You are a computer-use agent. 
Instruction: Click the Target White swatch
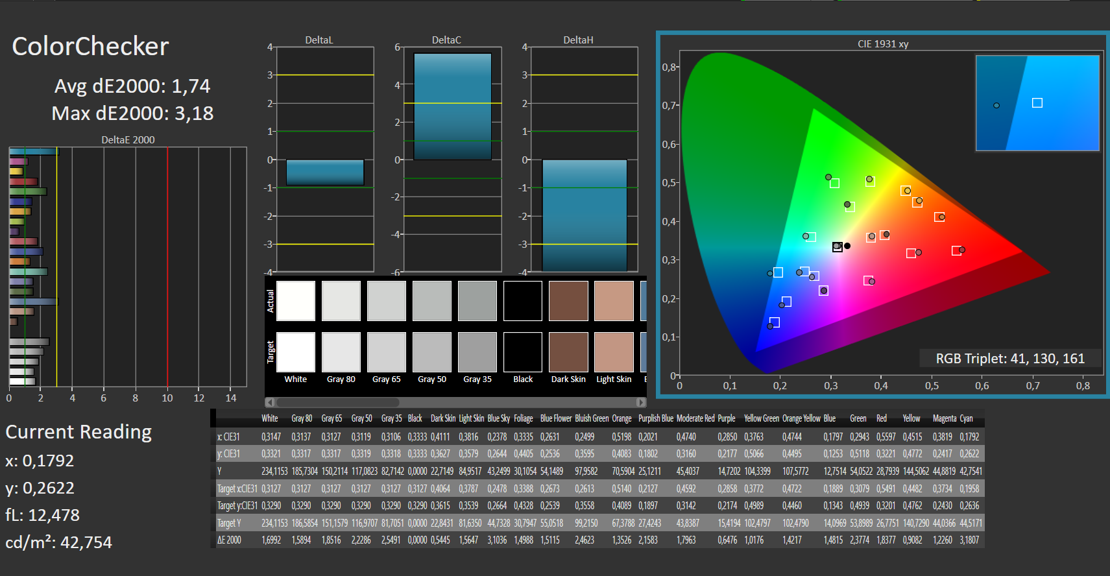click(296, 352)
